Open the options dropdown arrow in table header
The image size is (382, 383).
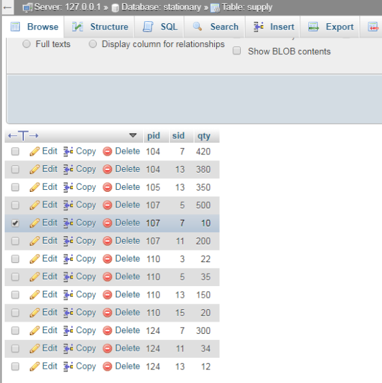[133, 135]
